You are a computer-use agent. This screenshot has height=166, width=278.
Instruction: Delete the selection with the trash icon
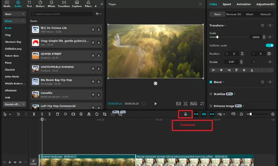pyautogui.click(x=57, y=114)
